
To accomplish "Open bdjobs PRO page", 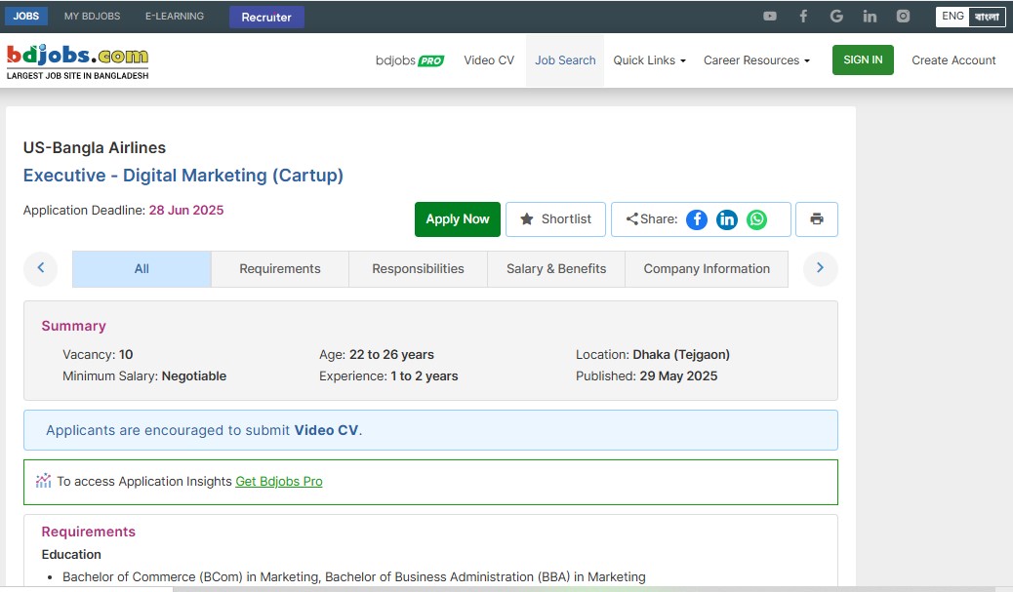I will (x=410, y=60).
